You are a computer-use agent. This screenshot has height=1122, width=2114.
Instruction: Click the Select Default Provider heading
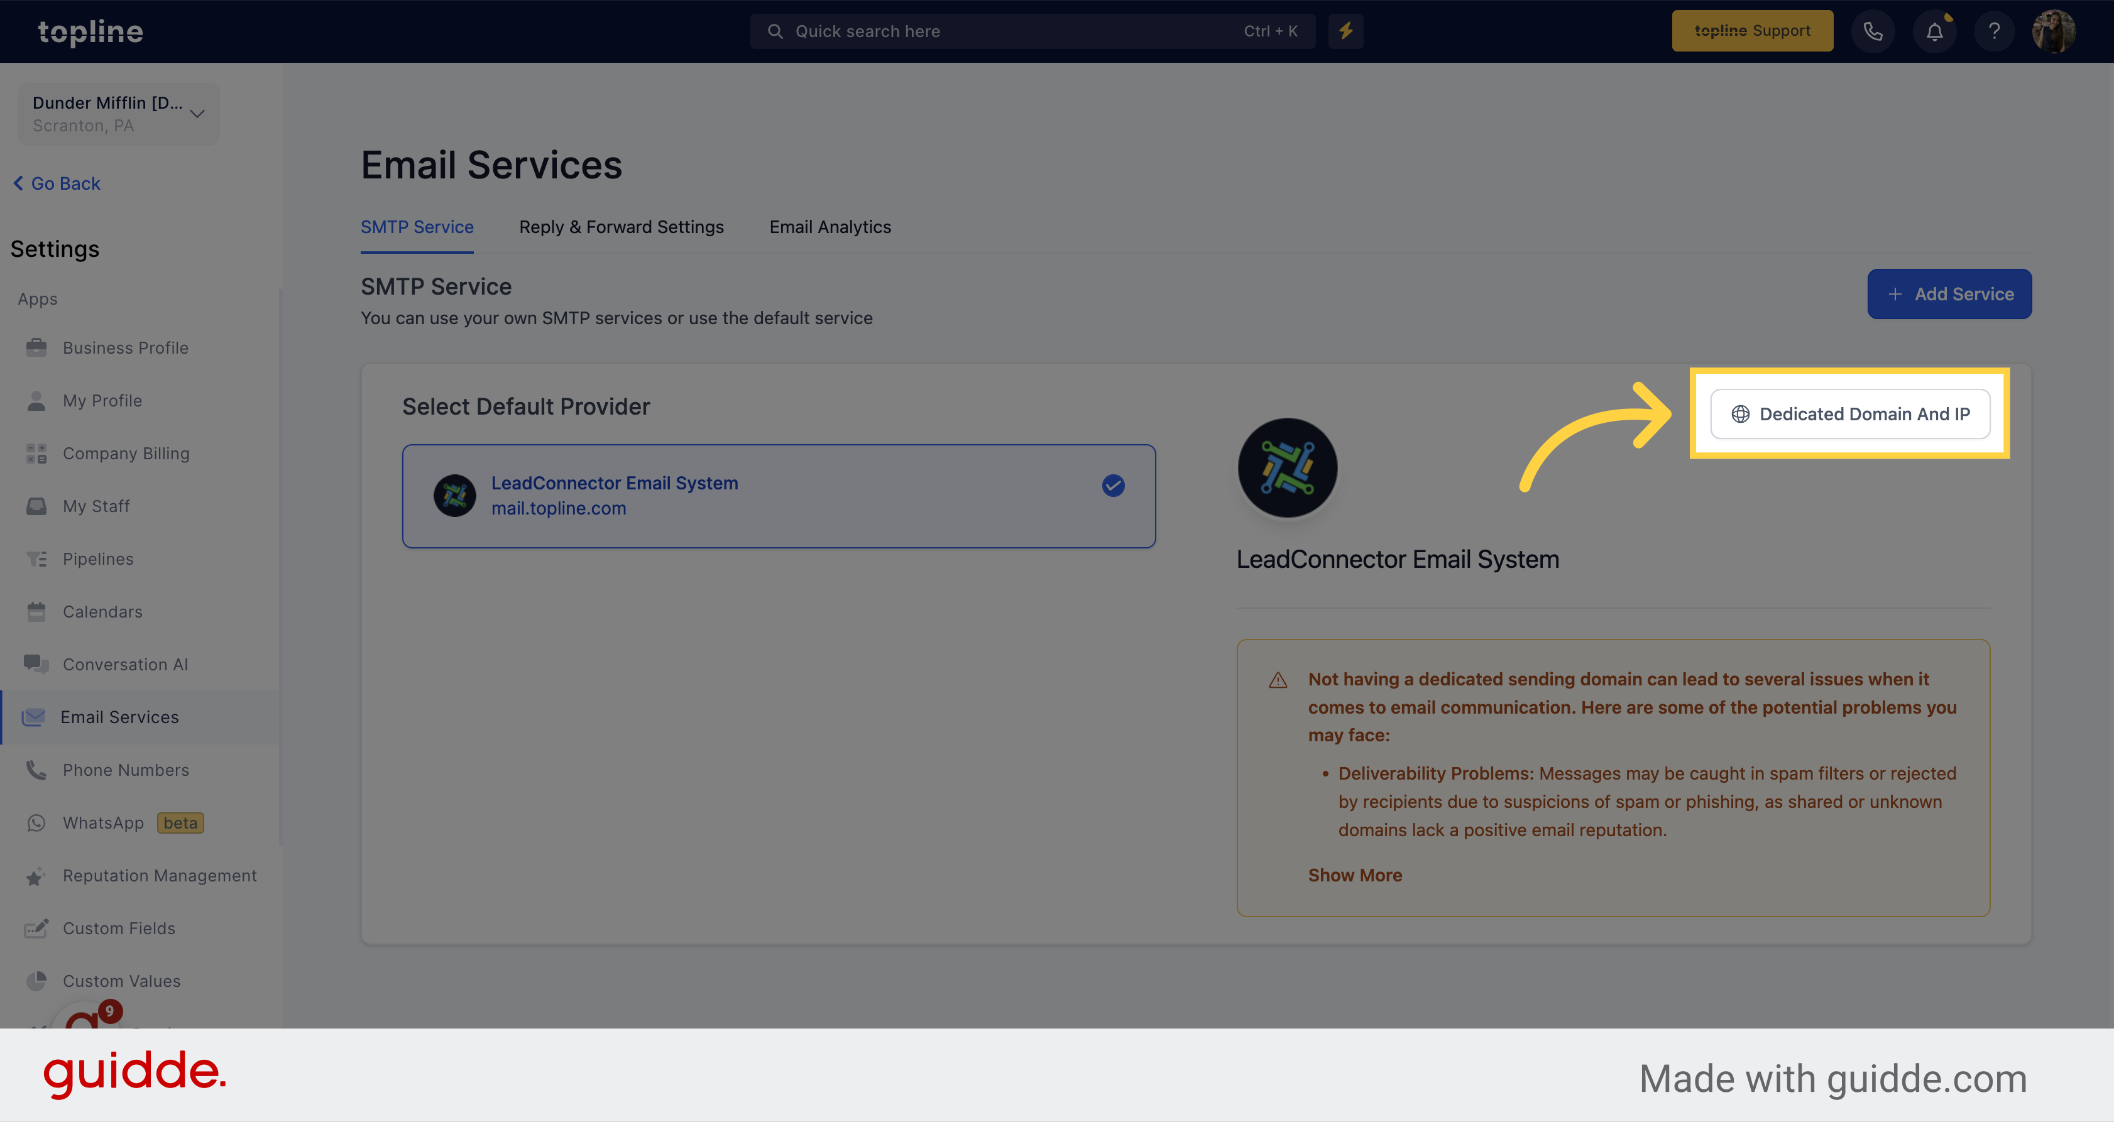tap(526, 407)
